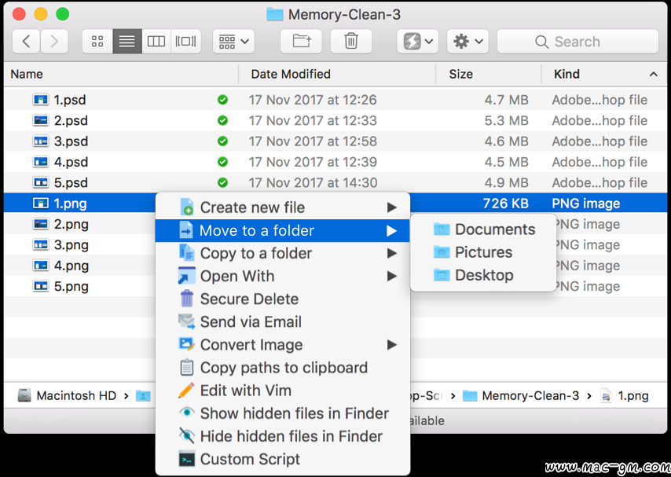The width and height of the screenshot is (671, 477).
Task: Click the Copy paths to clipboard icon
Action: click(186, 368)
